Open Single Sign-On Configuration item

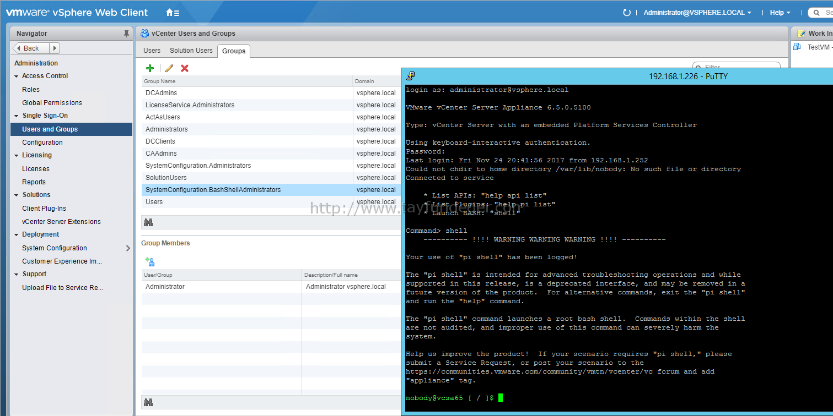42,143
